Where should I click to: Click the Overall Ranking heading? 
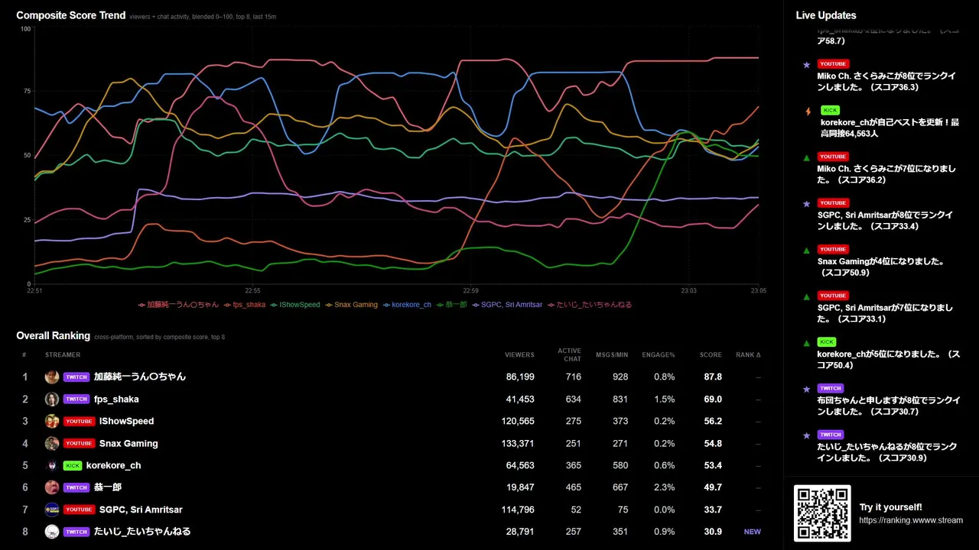(x=54, y=335)
